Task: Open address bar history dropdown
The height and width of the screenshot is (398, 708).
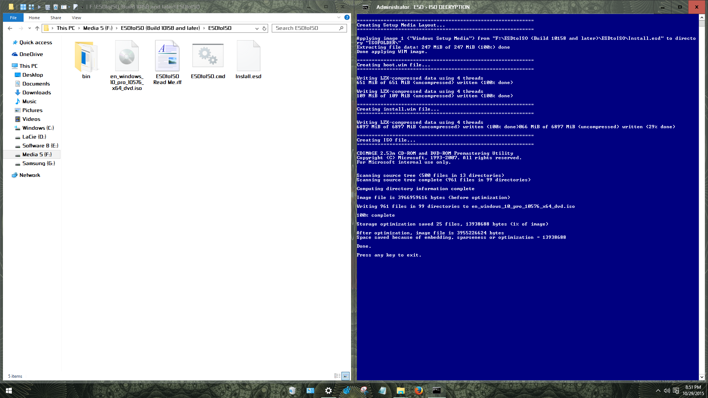Action: pos(257,28)
